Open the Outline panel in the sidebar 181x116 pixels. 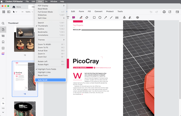point(3,36)
